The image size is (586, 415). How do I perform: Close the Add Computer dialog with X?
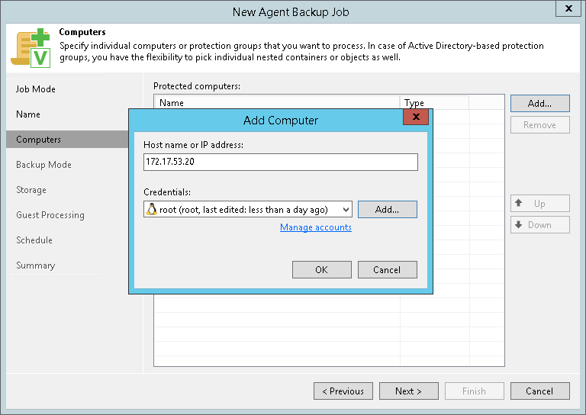click(415, 117)
